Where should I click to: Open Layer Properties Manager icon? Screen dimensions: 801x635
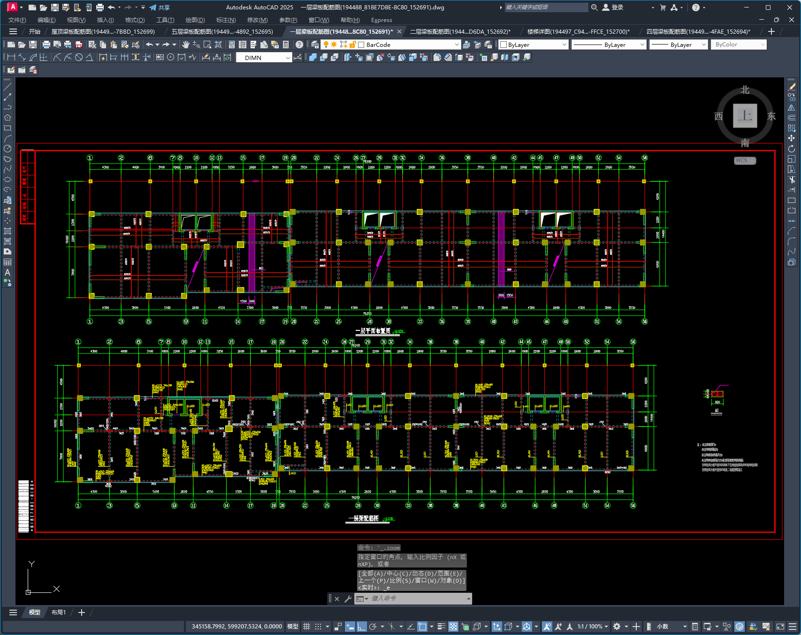[315, 45]
